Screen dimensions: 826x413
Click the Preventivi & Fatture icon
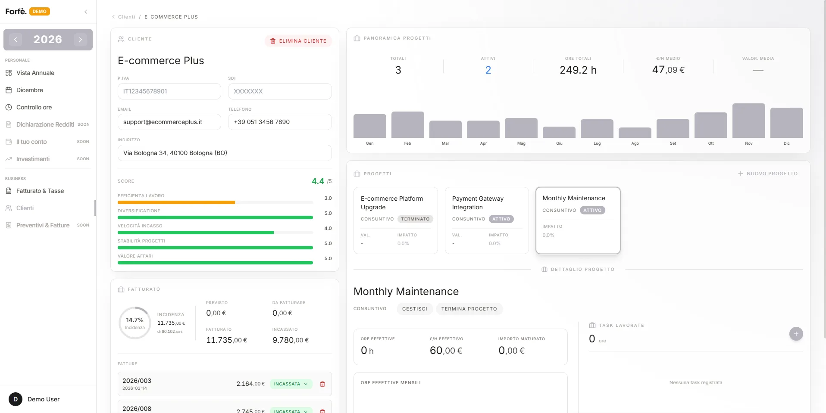tap(9, 225)
